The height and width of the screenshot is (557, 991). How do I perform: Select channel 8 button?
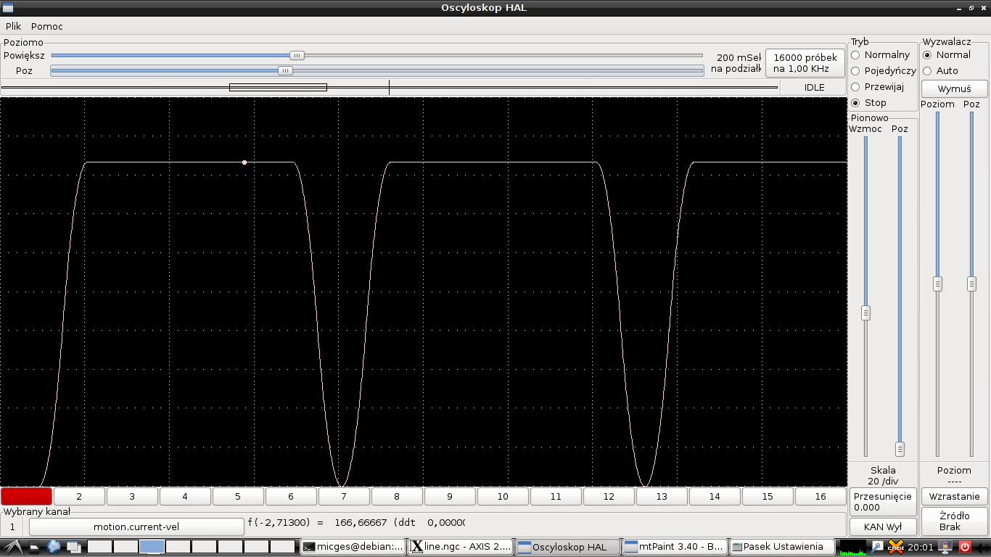coord(397,497)
